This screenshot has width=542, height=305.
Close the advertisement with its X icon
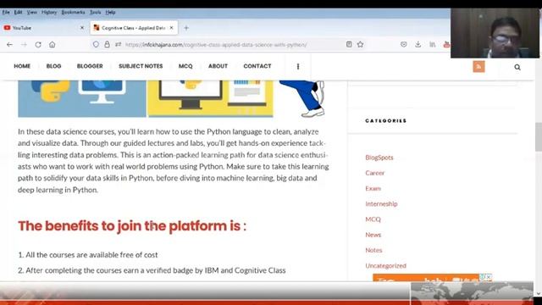(x=489, y=277)
